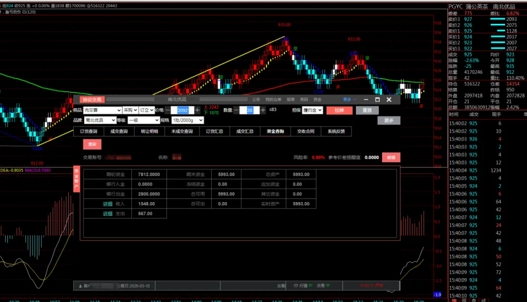Decrease price with the minus button

click(x=168, y=110)
